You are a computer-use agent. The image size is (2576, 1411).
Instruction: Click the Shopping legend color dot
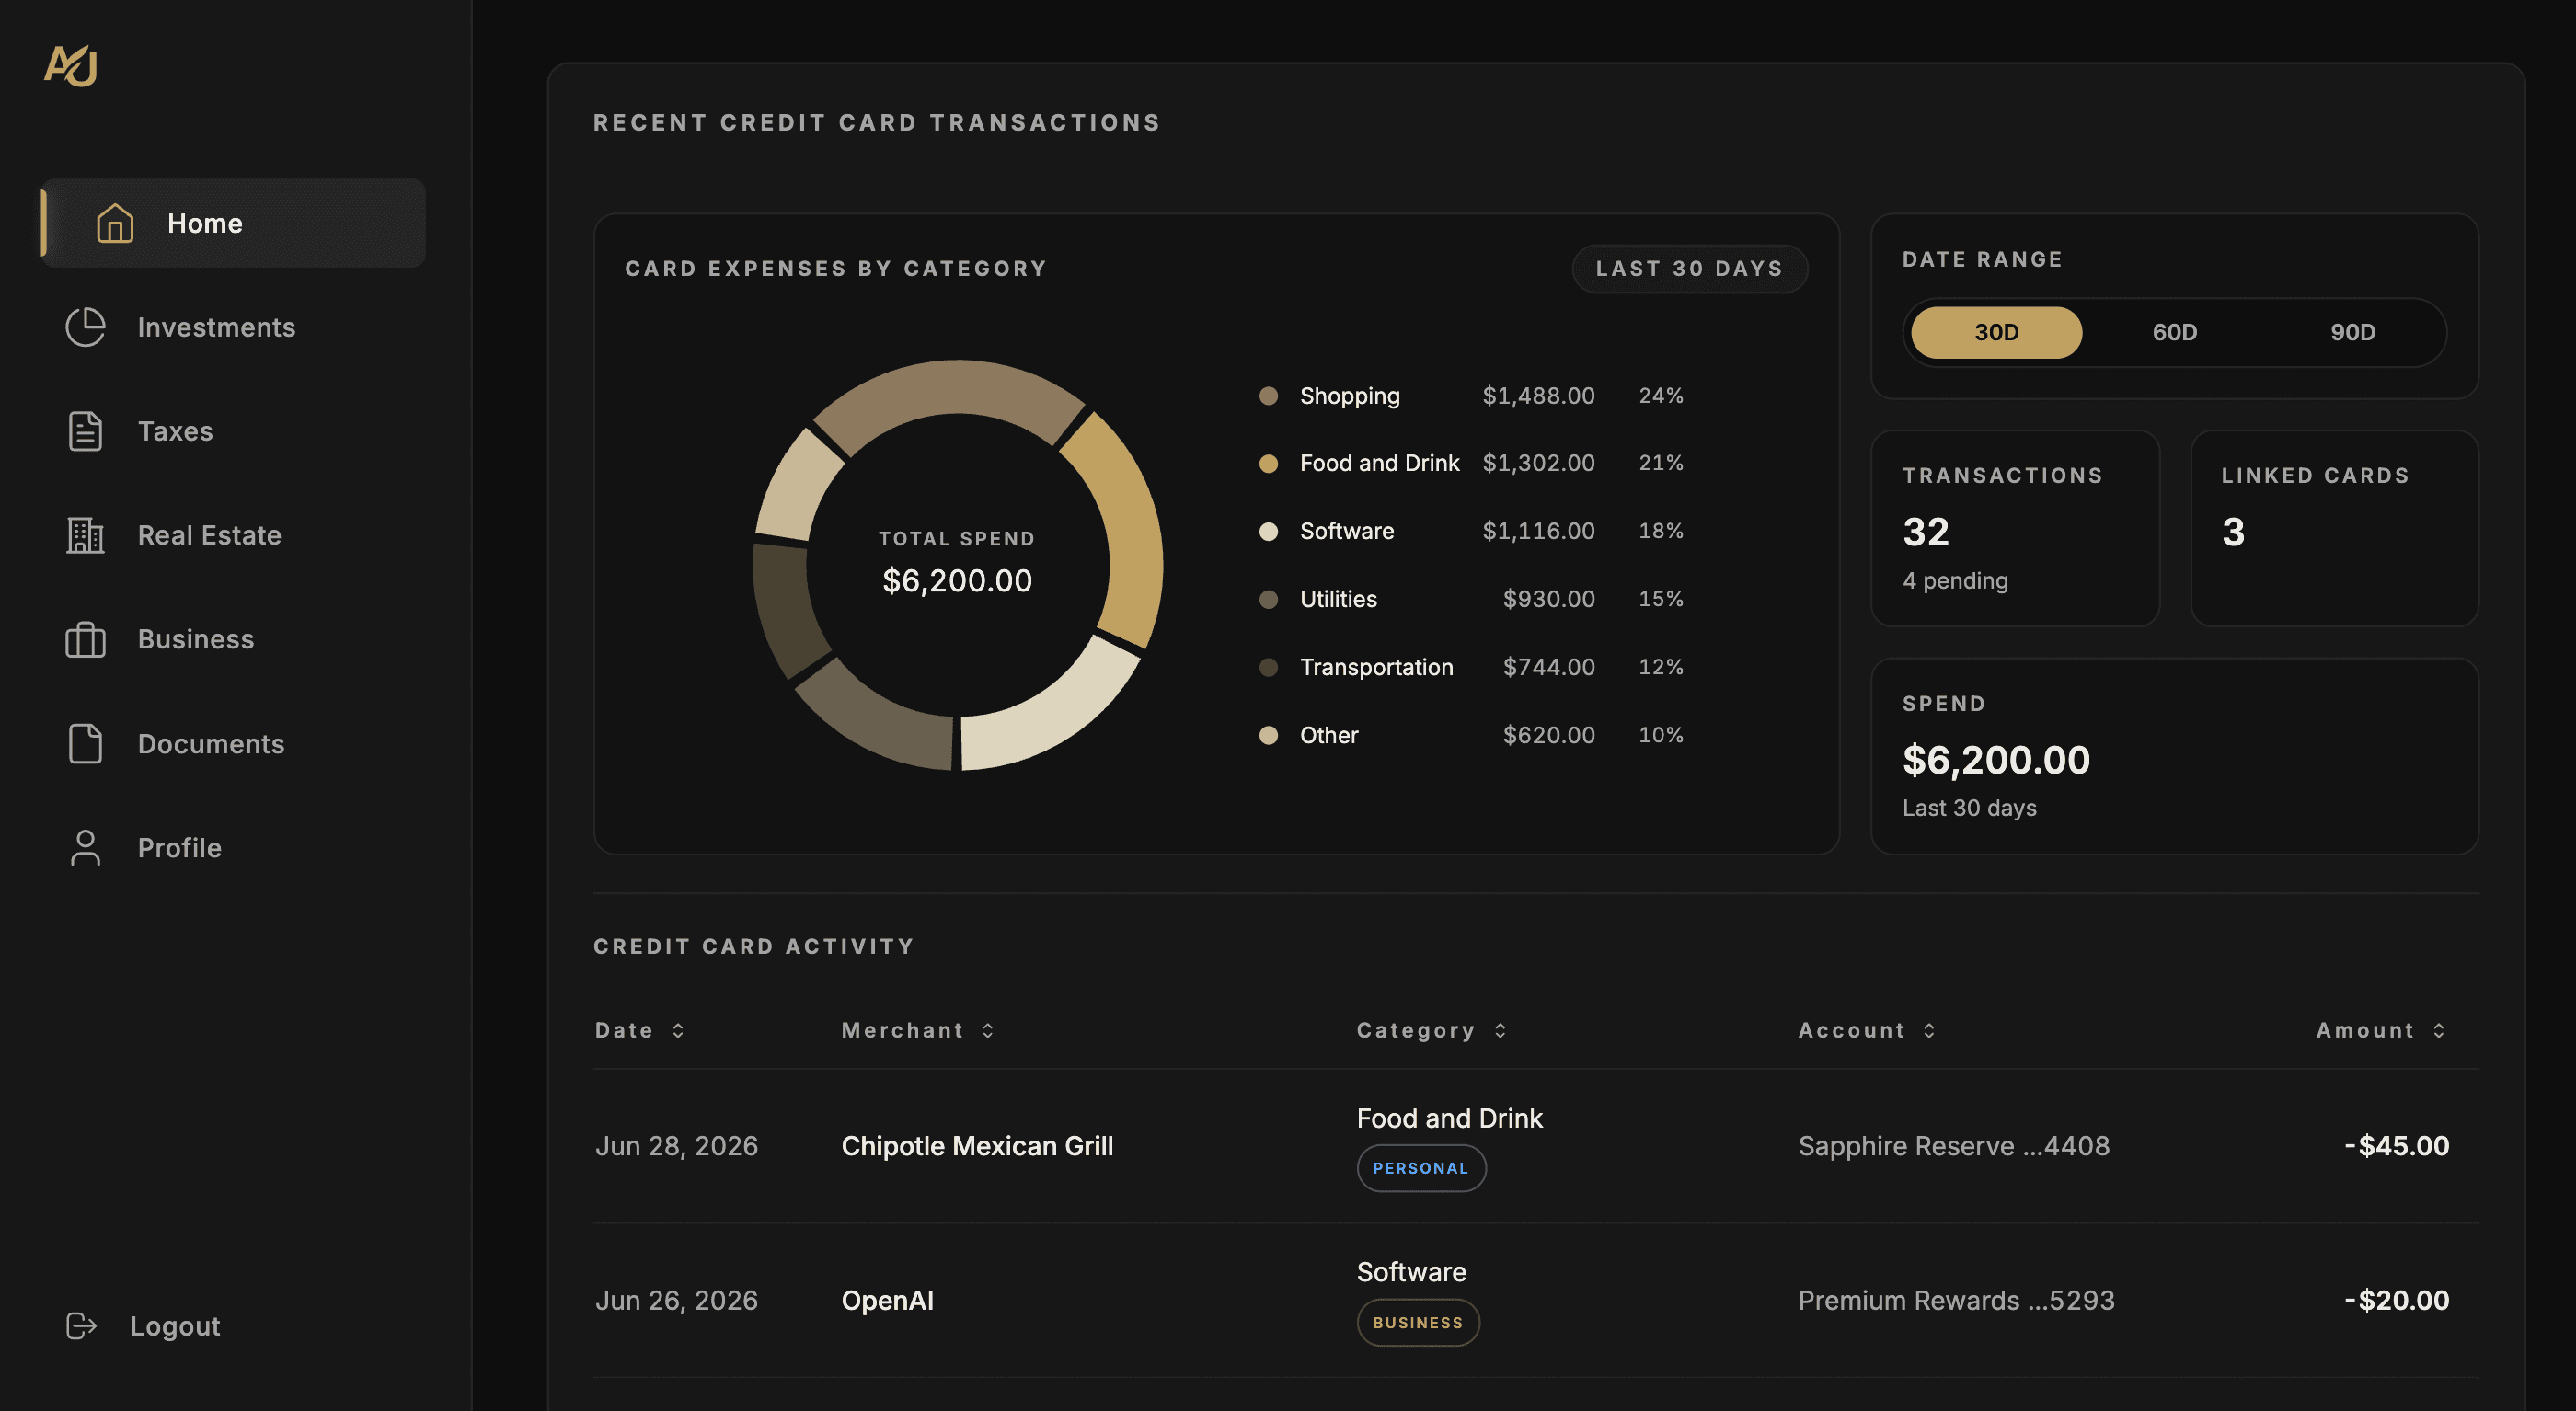tap(1268, 396)
